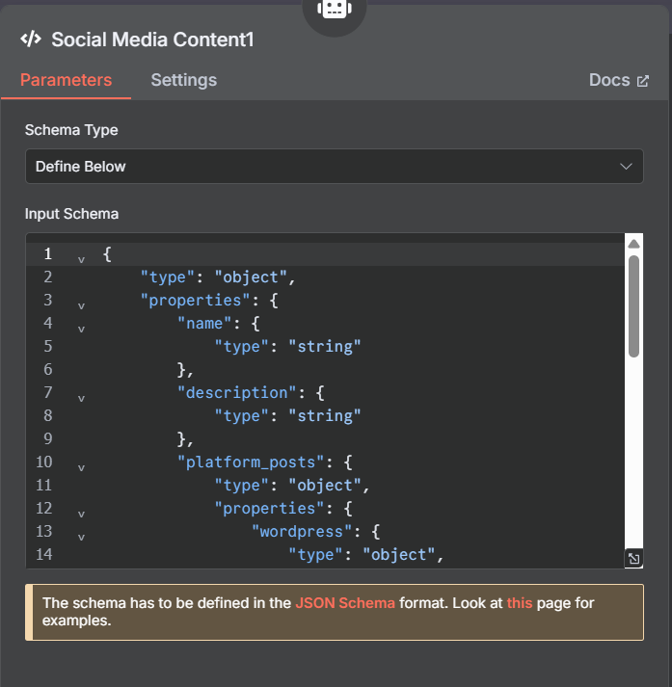Fold nested properties on line 12
Image resolution: width=672 pixels, height=687 pixels.
point(81,514)
